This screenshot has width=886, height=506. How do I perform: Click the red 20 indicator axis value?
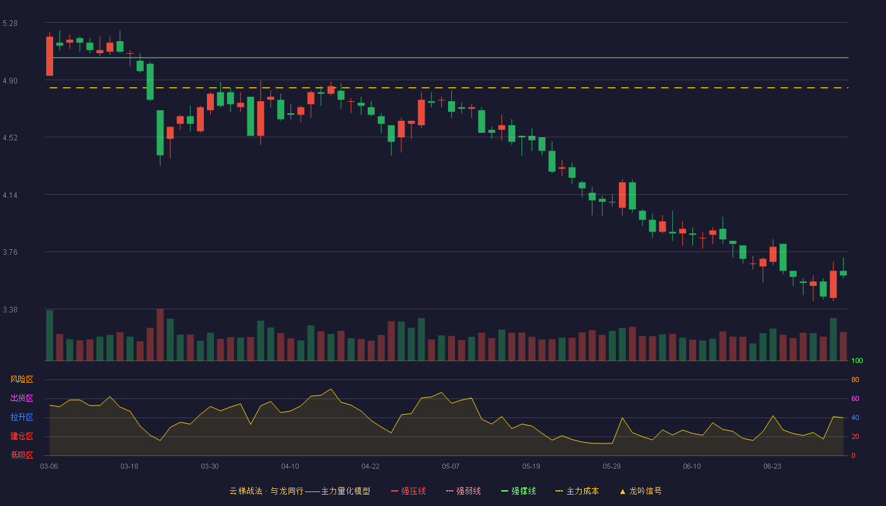tap(855, 436)
